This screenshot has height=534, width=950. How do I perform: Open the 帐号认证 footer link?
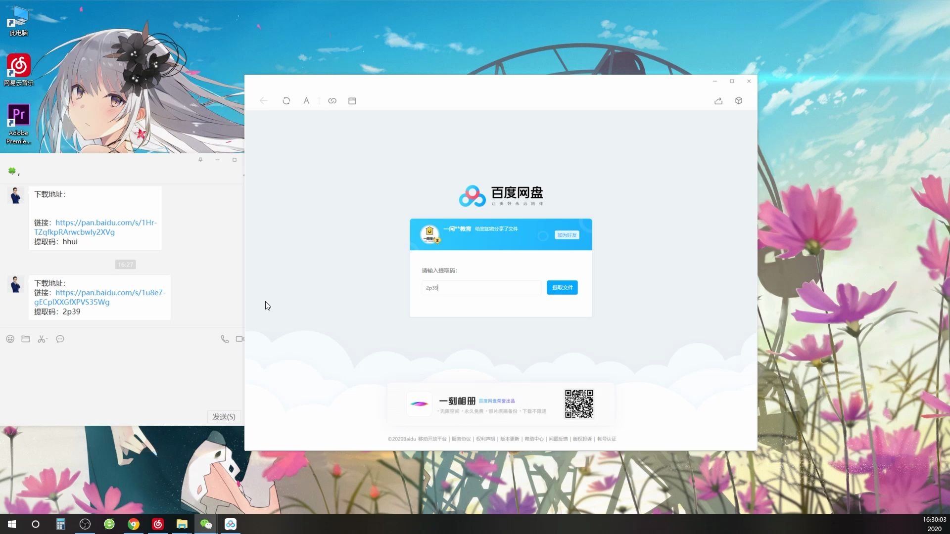(x=607, y=439)
